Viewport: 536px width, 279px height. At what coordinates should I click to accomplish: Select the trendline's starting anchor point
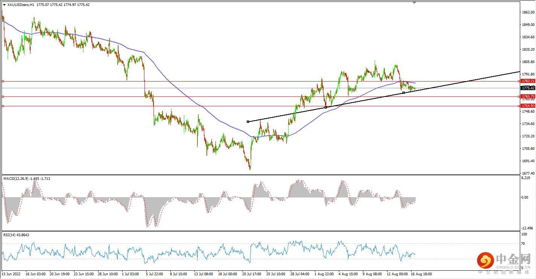[x=248, y=122]
